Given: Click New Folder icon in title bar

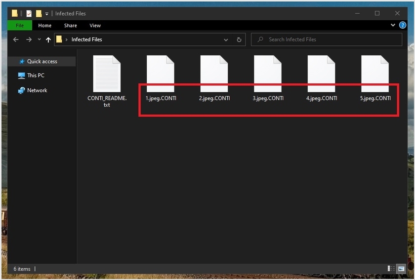Looking at the screenshot, I should coord(39,13).
